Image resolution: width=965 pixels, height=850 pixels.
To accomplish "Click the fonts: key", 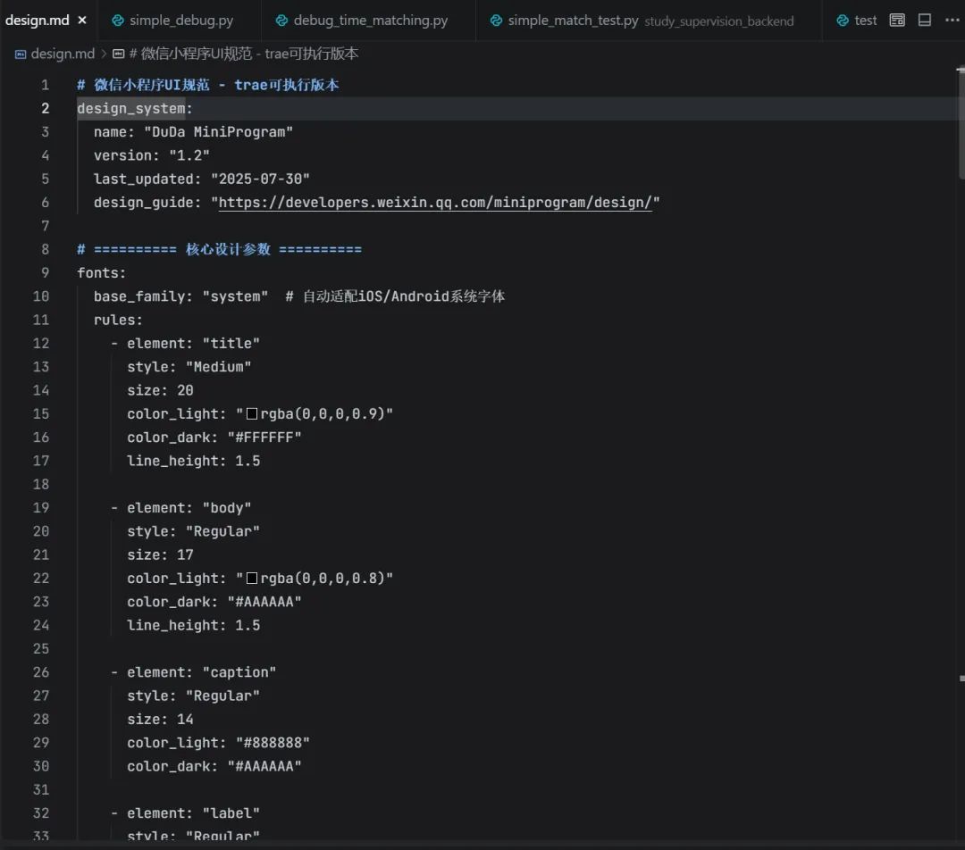I will pyautogui.click(x=102, y=273).
